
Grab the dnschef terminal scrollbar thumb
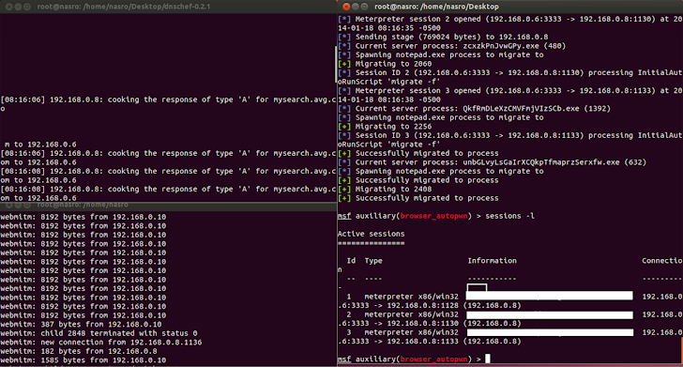coord(336,65)
